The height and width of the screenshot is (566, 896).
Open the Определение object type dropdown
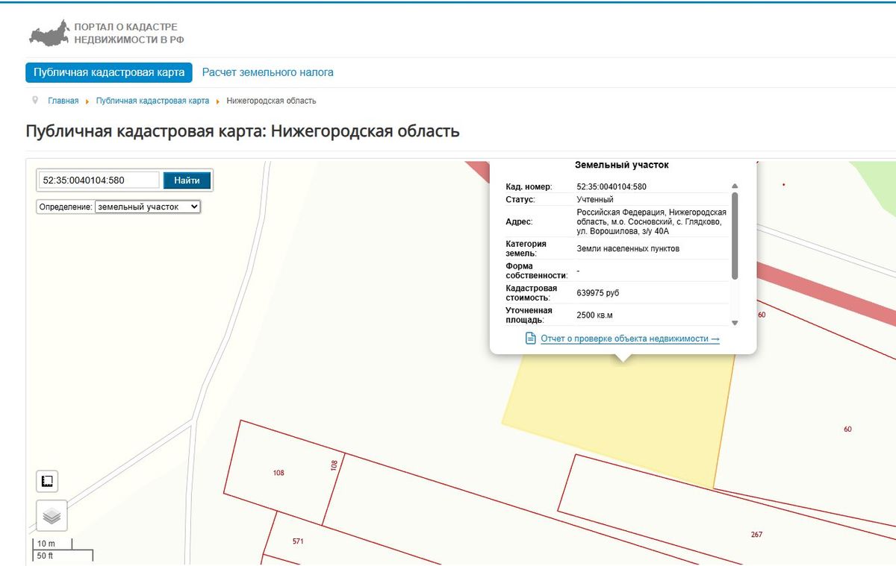pos(148,207)
